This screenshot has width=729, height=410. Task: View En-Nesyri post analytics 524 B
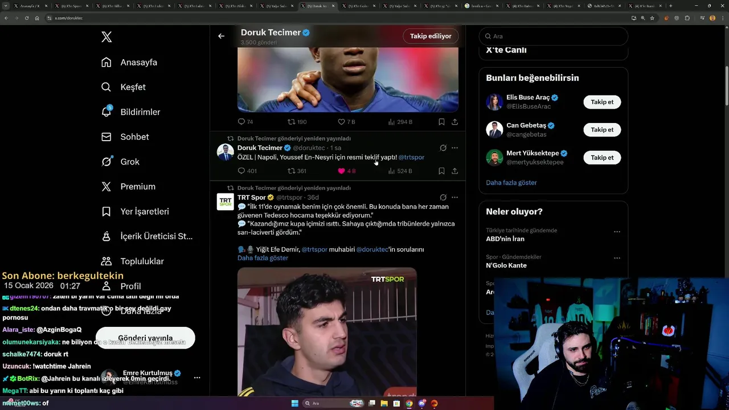(400, 171)
